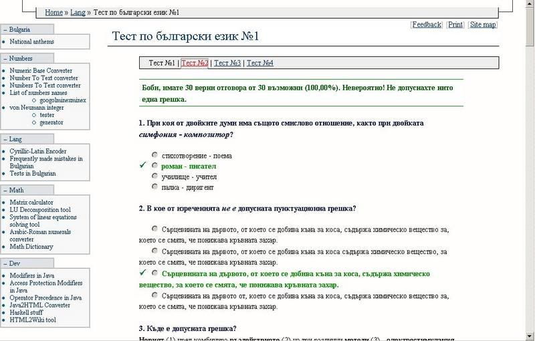The width and height of the screenshot is (535, 341).
Task: Click the scrollbar down arrow
Action: 529,336
